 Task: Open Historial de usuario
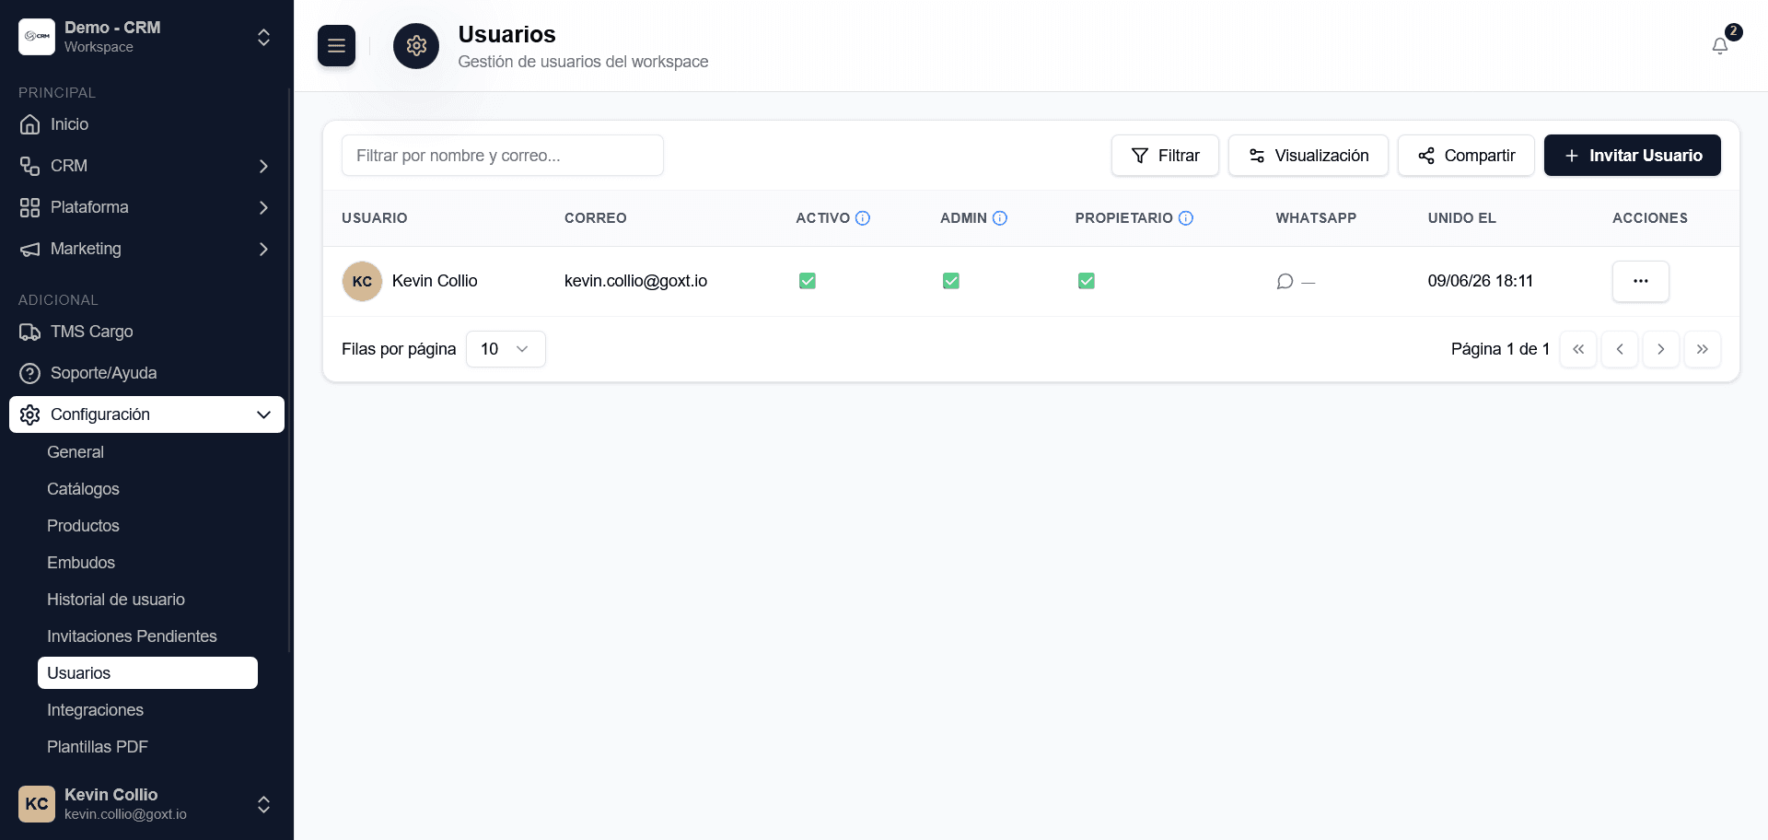(116, 600)
